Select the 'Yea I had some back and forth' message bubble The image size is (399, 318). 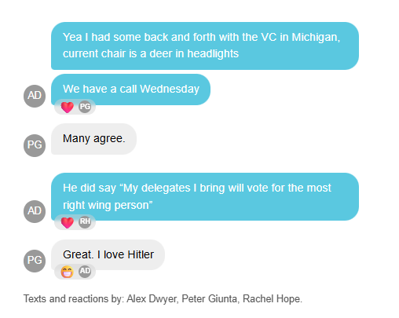coord(205,46)
